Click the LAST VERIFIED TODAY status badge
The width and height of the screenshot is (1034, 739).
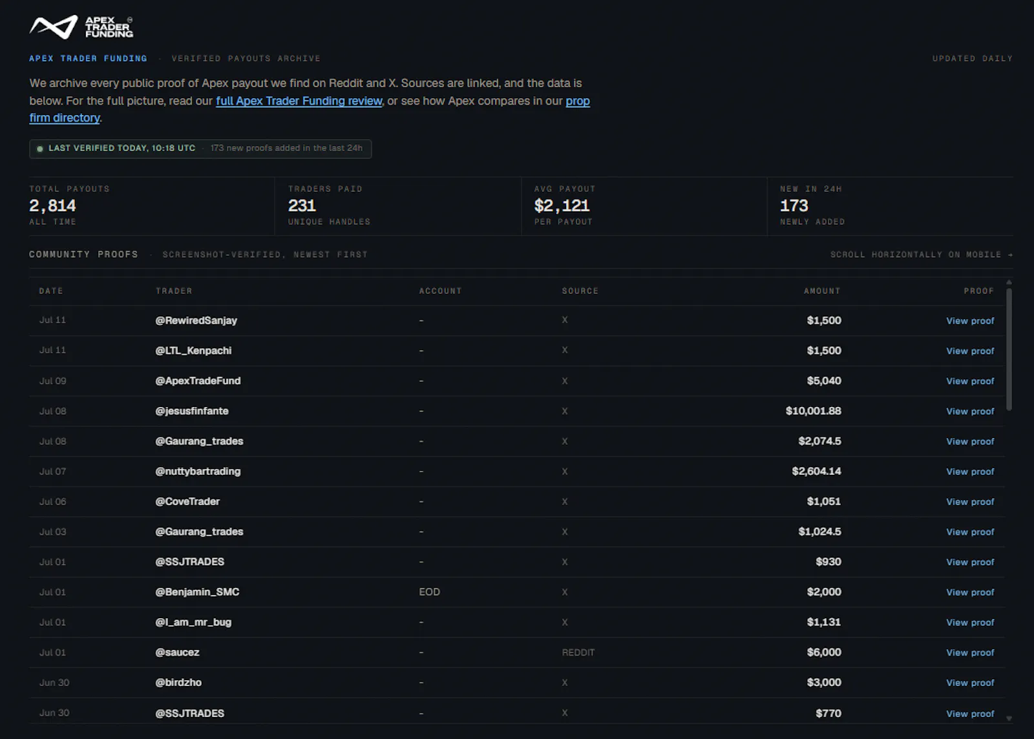(x=200, y=149)
